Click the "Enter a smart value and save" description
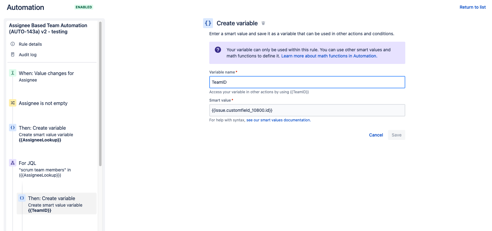The image size is (492, 231). [x=302, y=34]
